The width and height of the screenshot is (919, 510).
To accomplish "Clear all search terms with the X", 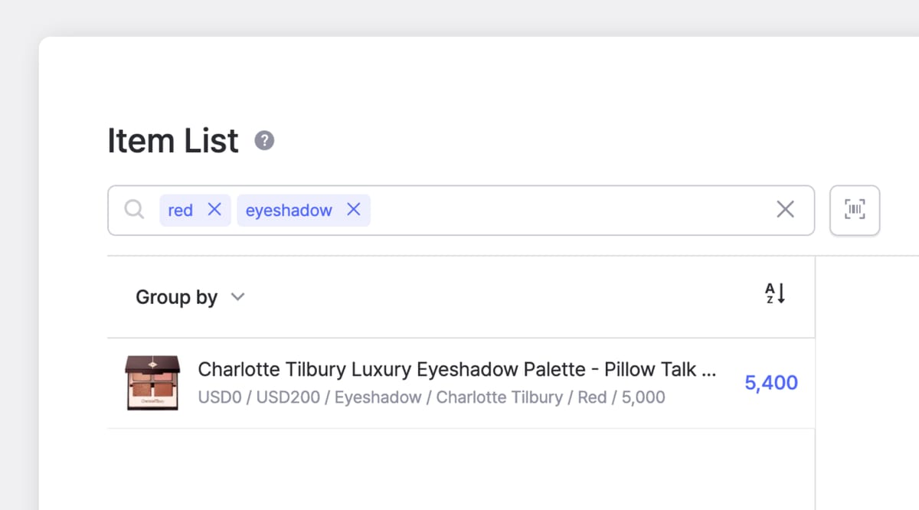I will pyautogui.click(x=785, y=210).
